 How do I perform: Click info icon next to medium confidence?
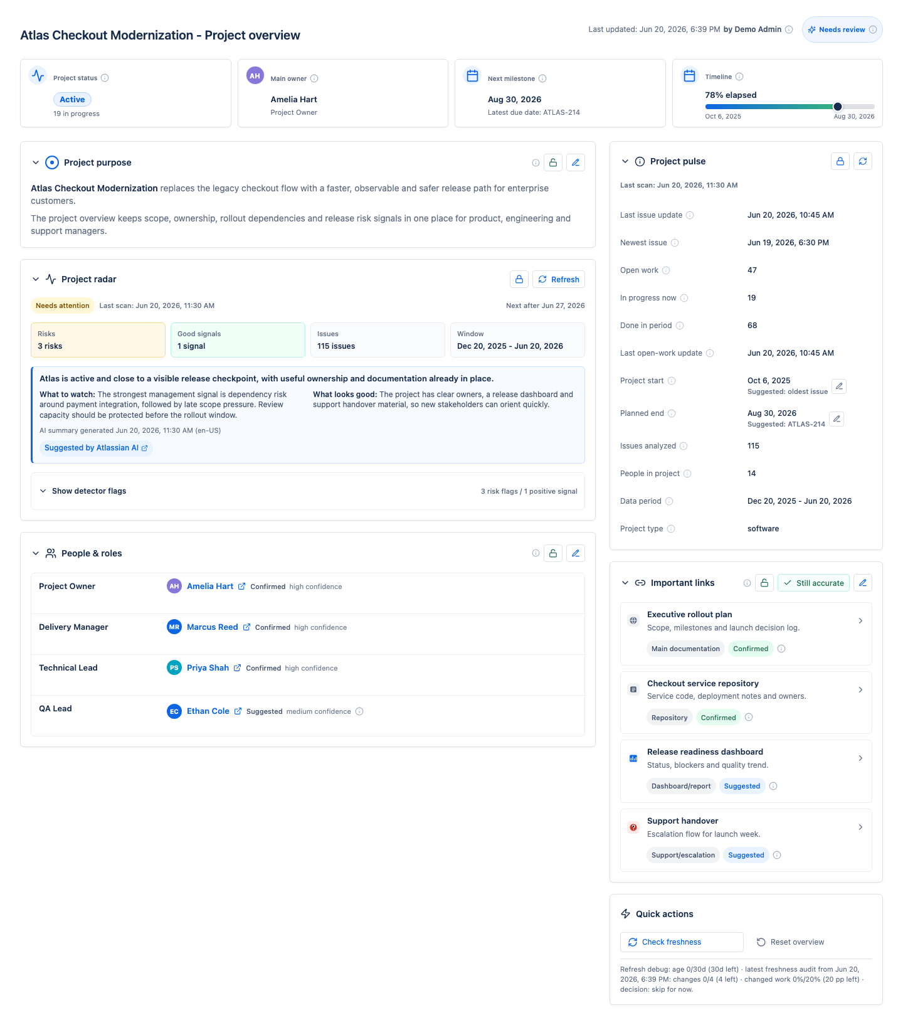[359, 711]
